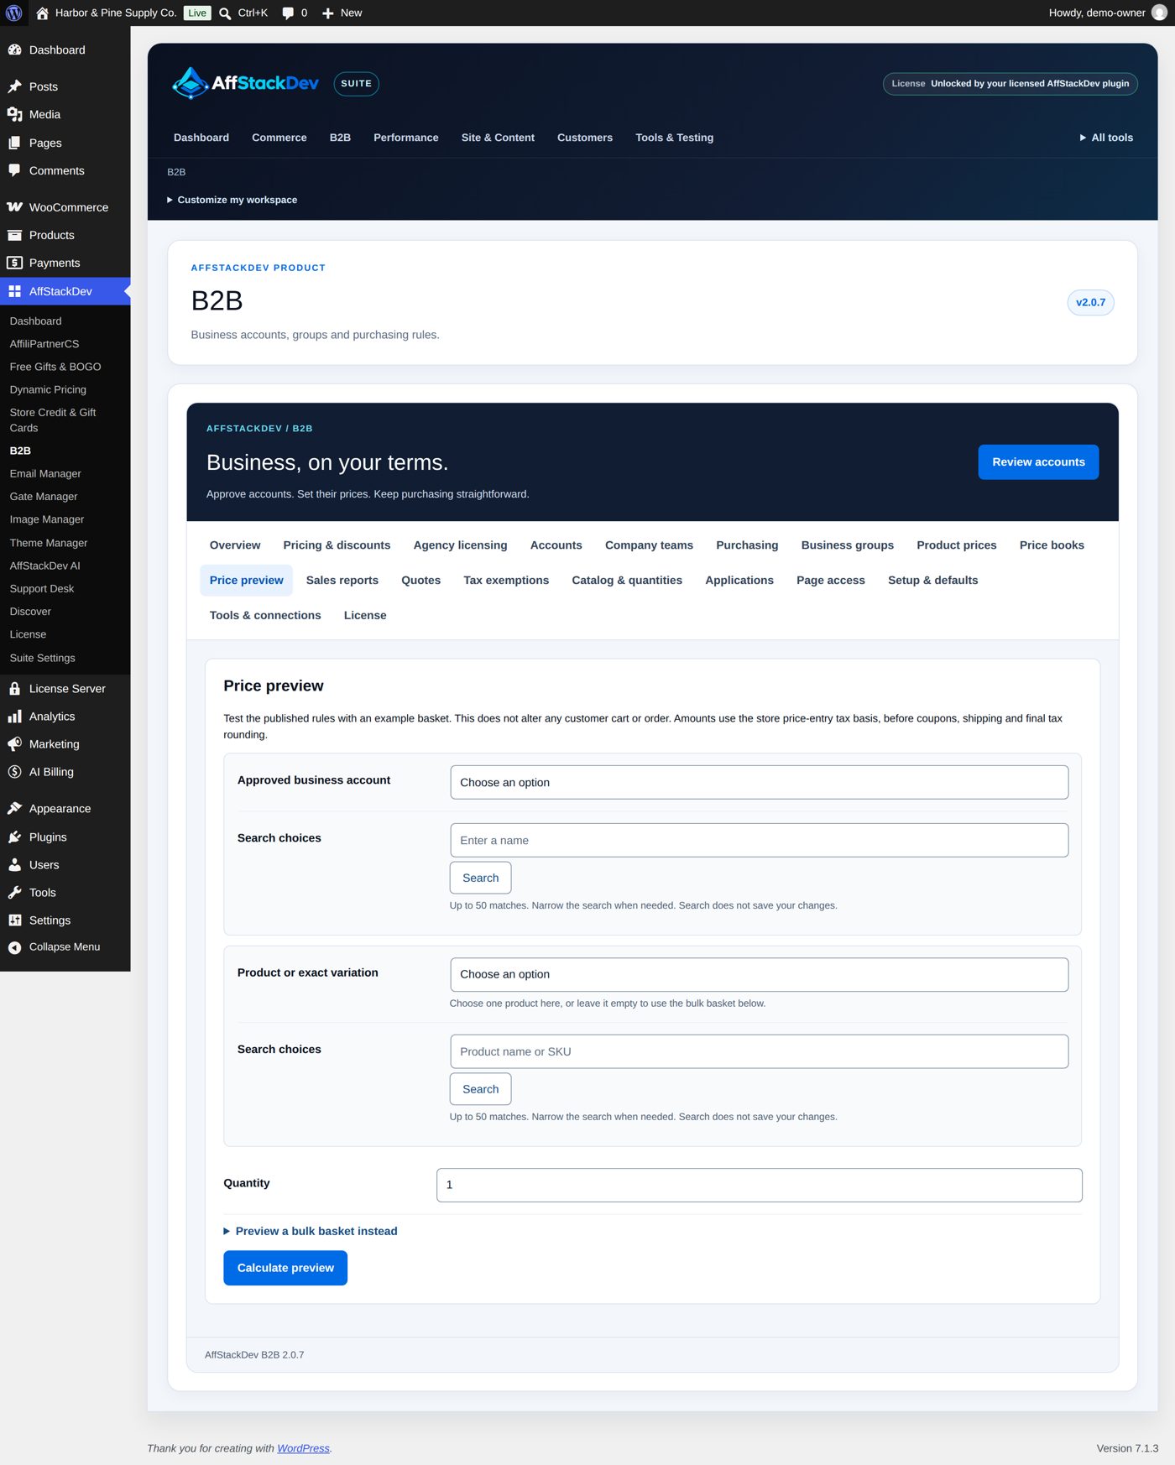
Task: Open the Business groups tab
Action: point(847,545)
